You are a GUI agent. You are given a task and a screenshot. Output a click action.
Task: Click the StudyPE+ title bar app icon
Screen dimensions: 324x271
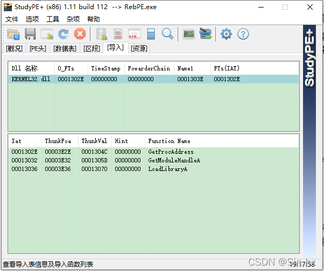pyautogui.click(x=8, y=7)
